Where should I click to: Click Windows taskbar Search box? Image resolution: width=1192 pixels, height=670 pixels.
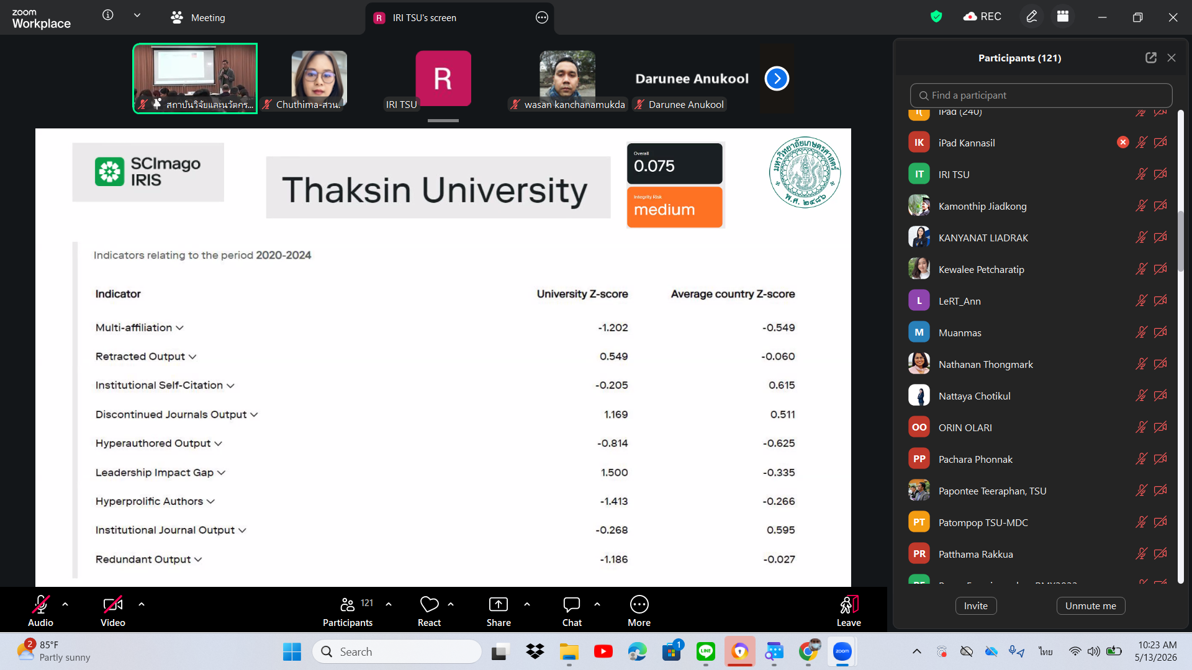tap(397, 651)
